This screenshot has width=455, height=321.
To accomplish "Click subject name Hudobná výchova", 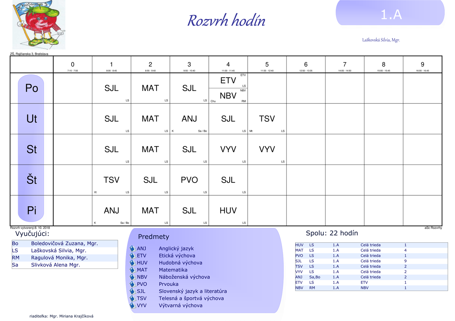I will tap(180, 263).
